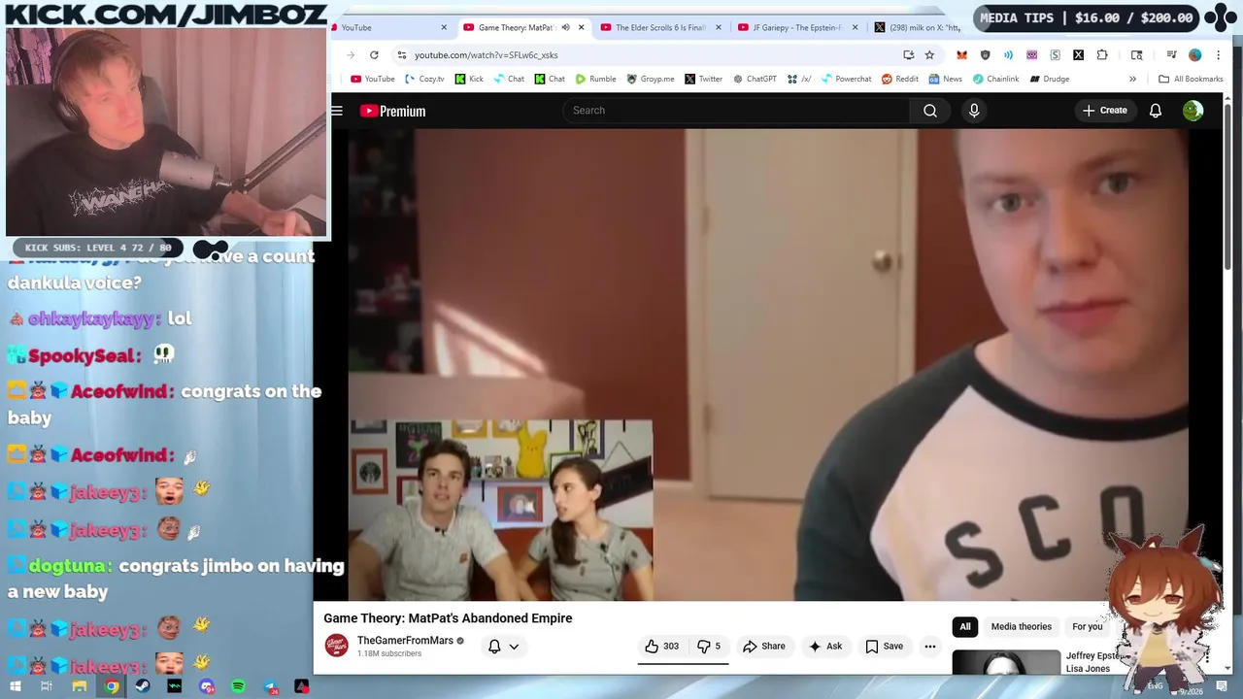Open the /x/ bookmark
Viewport: 1243px width, 699px height.
tap(799, 79)
